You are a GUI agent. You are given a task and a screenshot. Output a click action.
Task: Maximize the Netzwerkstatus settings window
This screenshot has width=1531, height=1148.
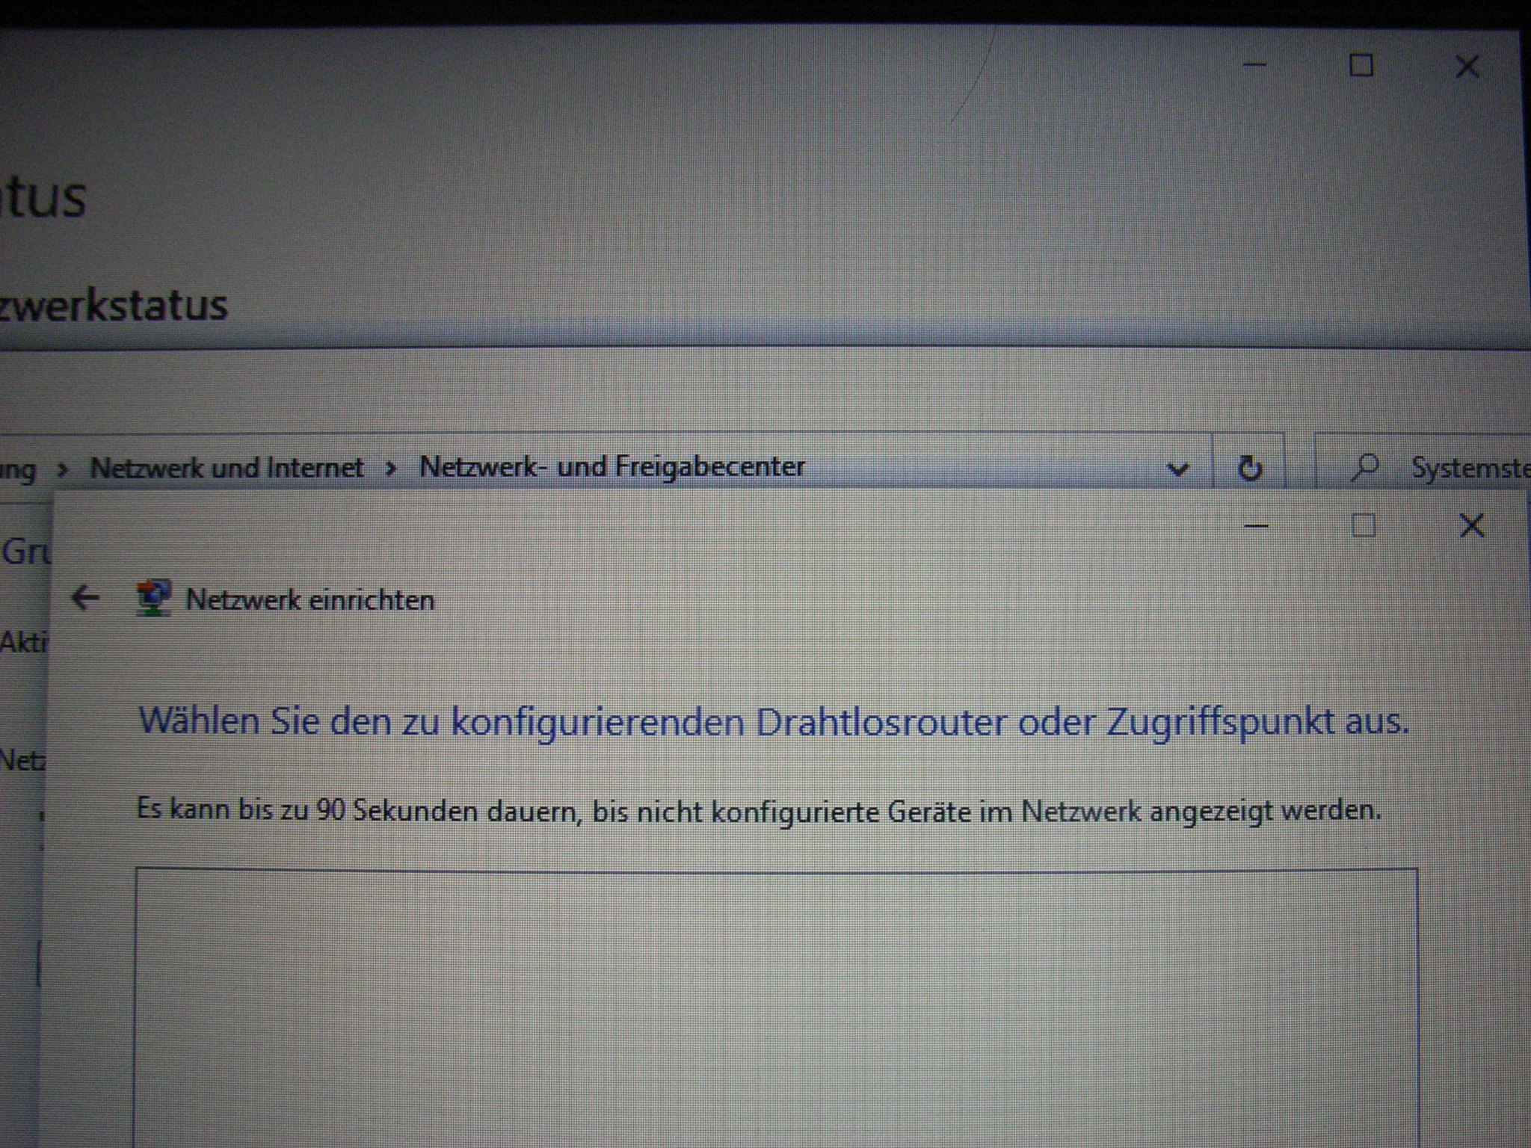click(x=1361, y=66)
